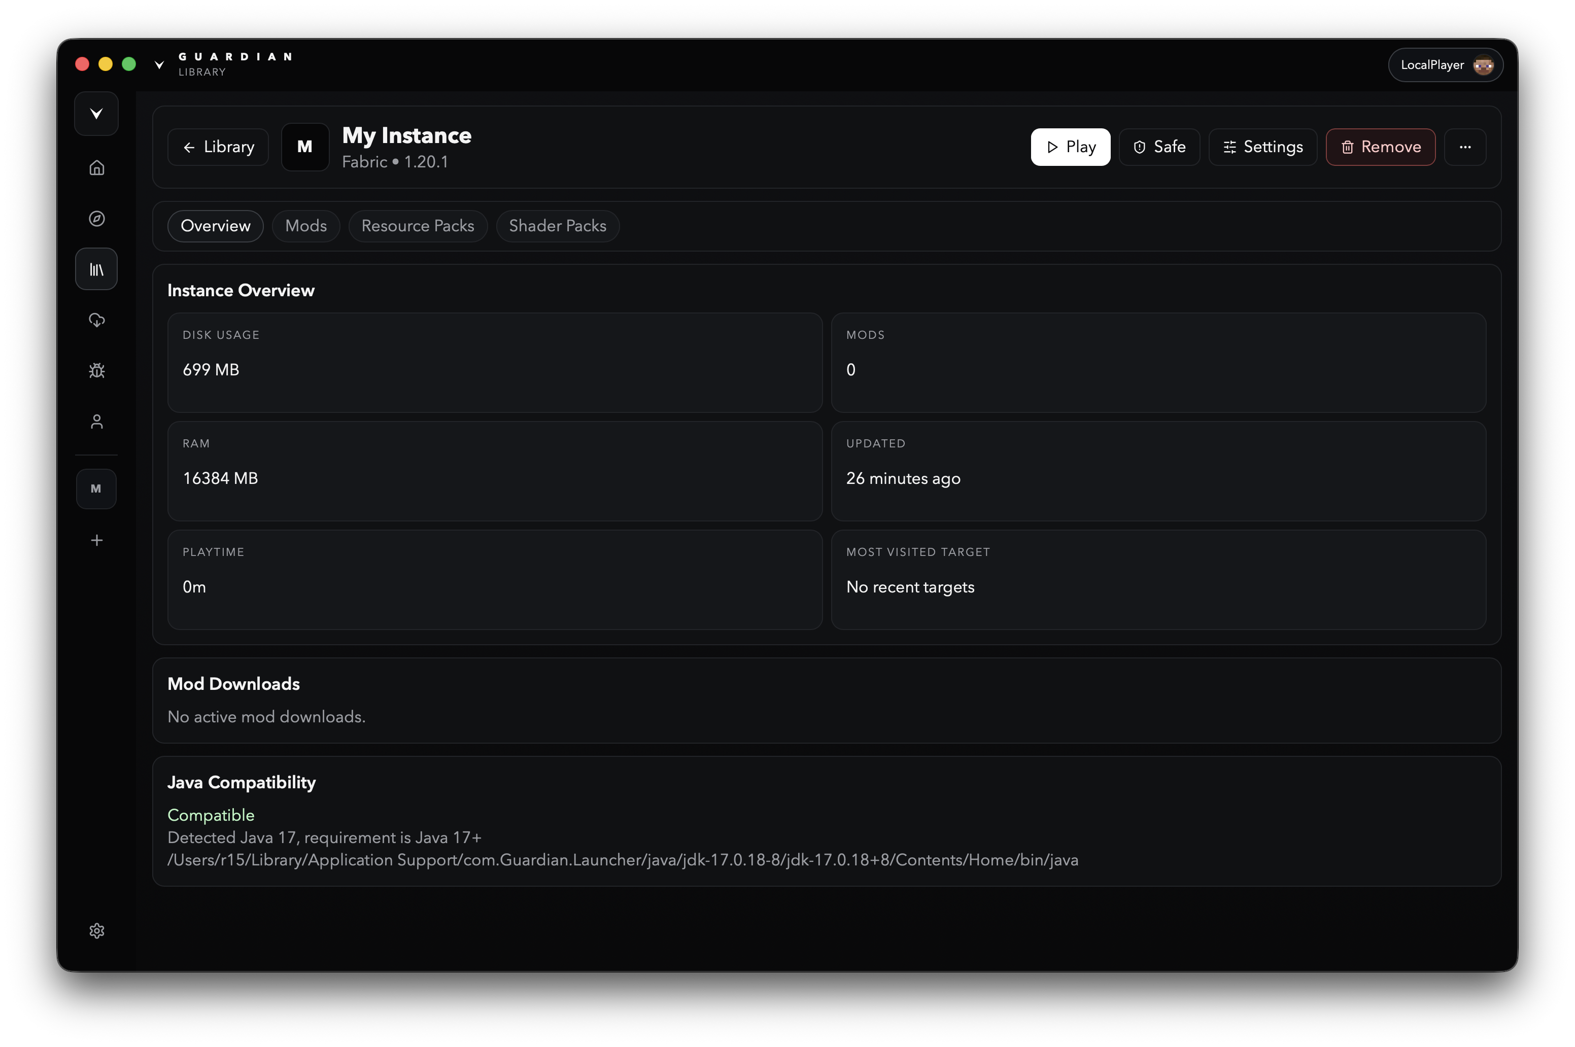This screenshot has width=1575, height=1047.
Task: Select the Library books icon in sidebar
Action: tap(97, 269)
